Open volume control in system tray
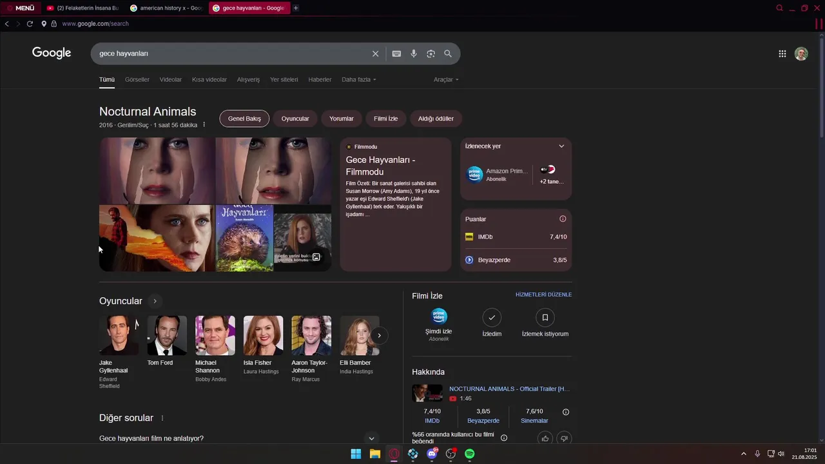Image resolution: width=825 pixels, height=464 pixels. (781, 454)
